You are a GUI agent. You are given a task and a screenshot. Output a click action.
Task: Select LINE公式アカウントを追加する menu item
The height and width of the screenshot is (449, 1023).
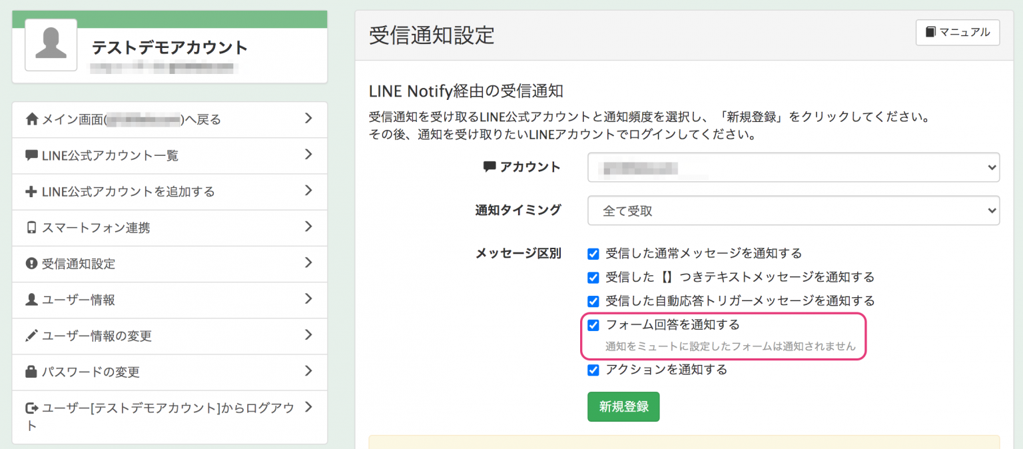tap(170, 192)
